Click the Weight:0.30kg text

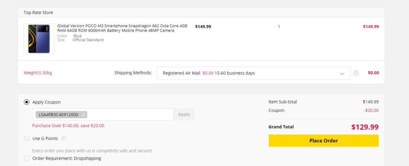(38, 73)
